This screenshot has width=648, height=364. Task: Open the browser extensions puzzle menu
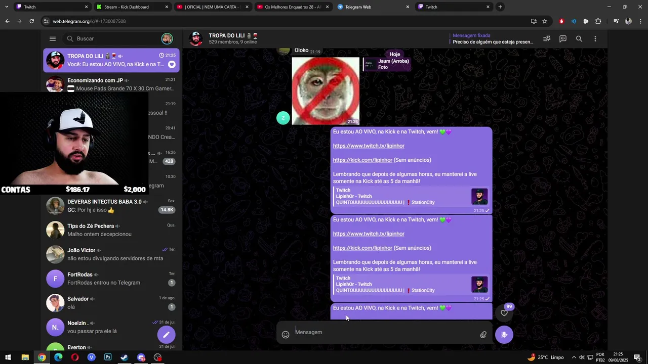coord(598,21)
